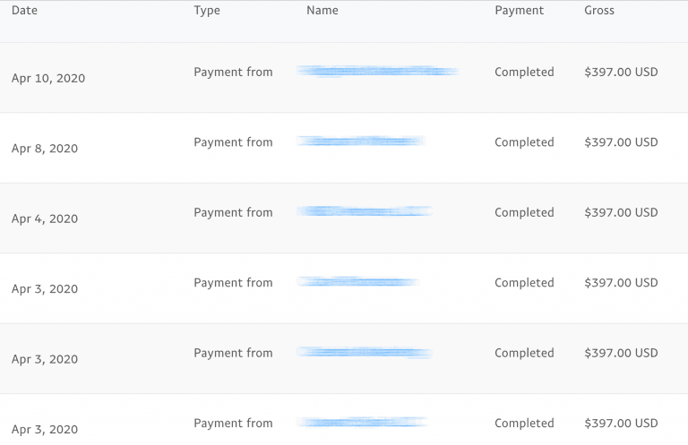Select the Payment column header

coord(519,11)
